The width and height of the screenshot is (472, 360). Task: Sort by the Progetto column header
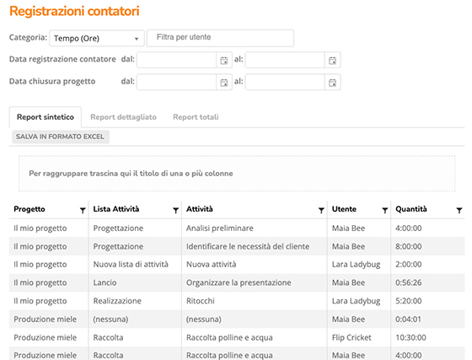[29, 209]
